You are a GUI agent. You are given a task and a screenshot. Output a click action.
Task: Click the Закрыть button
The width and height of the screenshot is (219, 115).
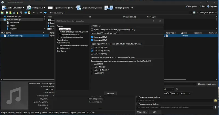tap(110, 93)
